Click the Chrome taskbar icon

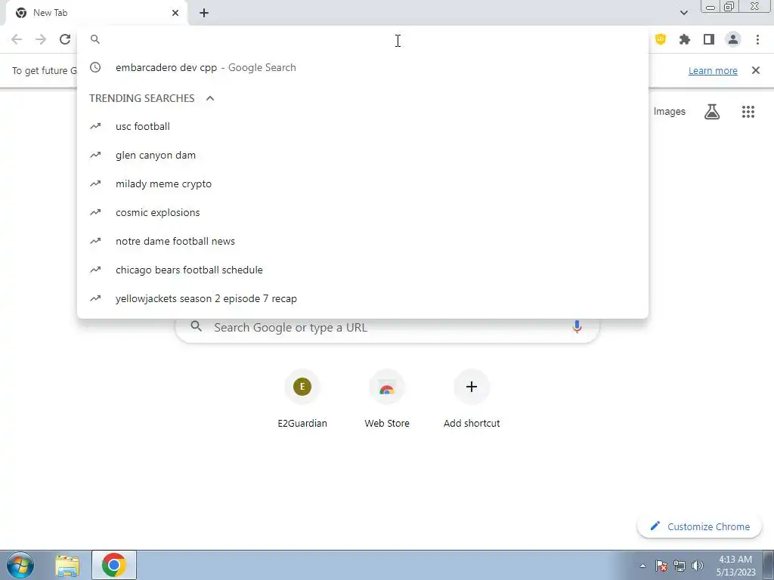click(x=114, y=565)
